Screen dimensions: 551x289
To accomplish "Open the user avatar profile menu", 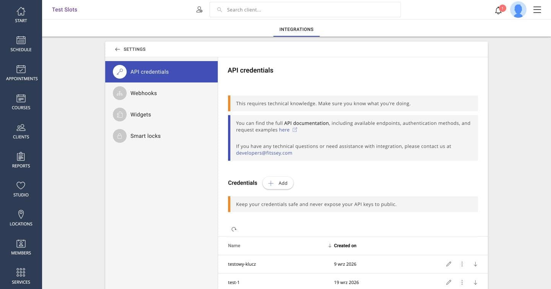I will 518,10.
